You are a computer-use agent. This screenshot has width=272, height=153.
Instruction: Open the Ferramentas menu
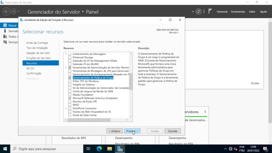pos(238,12)
